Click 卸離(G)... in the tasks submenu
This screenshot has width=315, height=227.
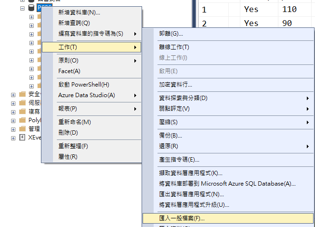[x=171, y=34]
